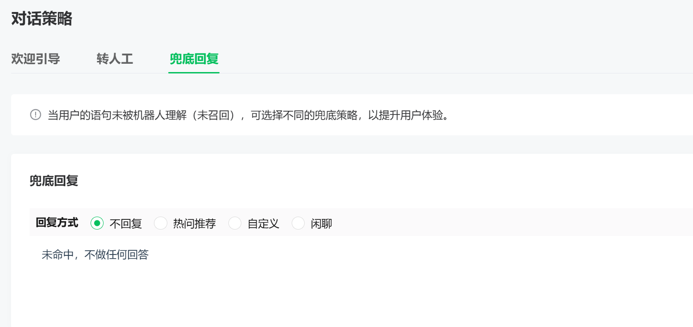Open the 转人工 tab
Viewport: 693px width, 327px height.
pos(115,59)
